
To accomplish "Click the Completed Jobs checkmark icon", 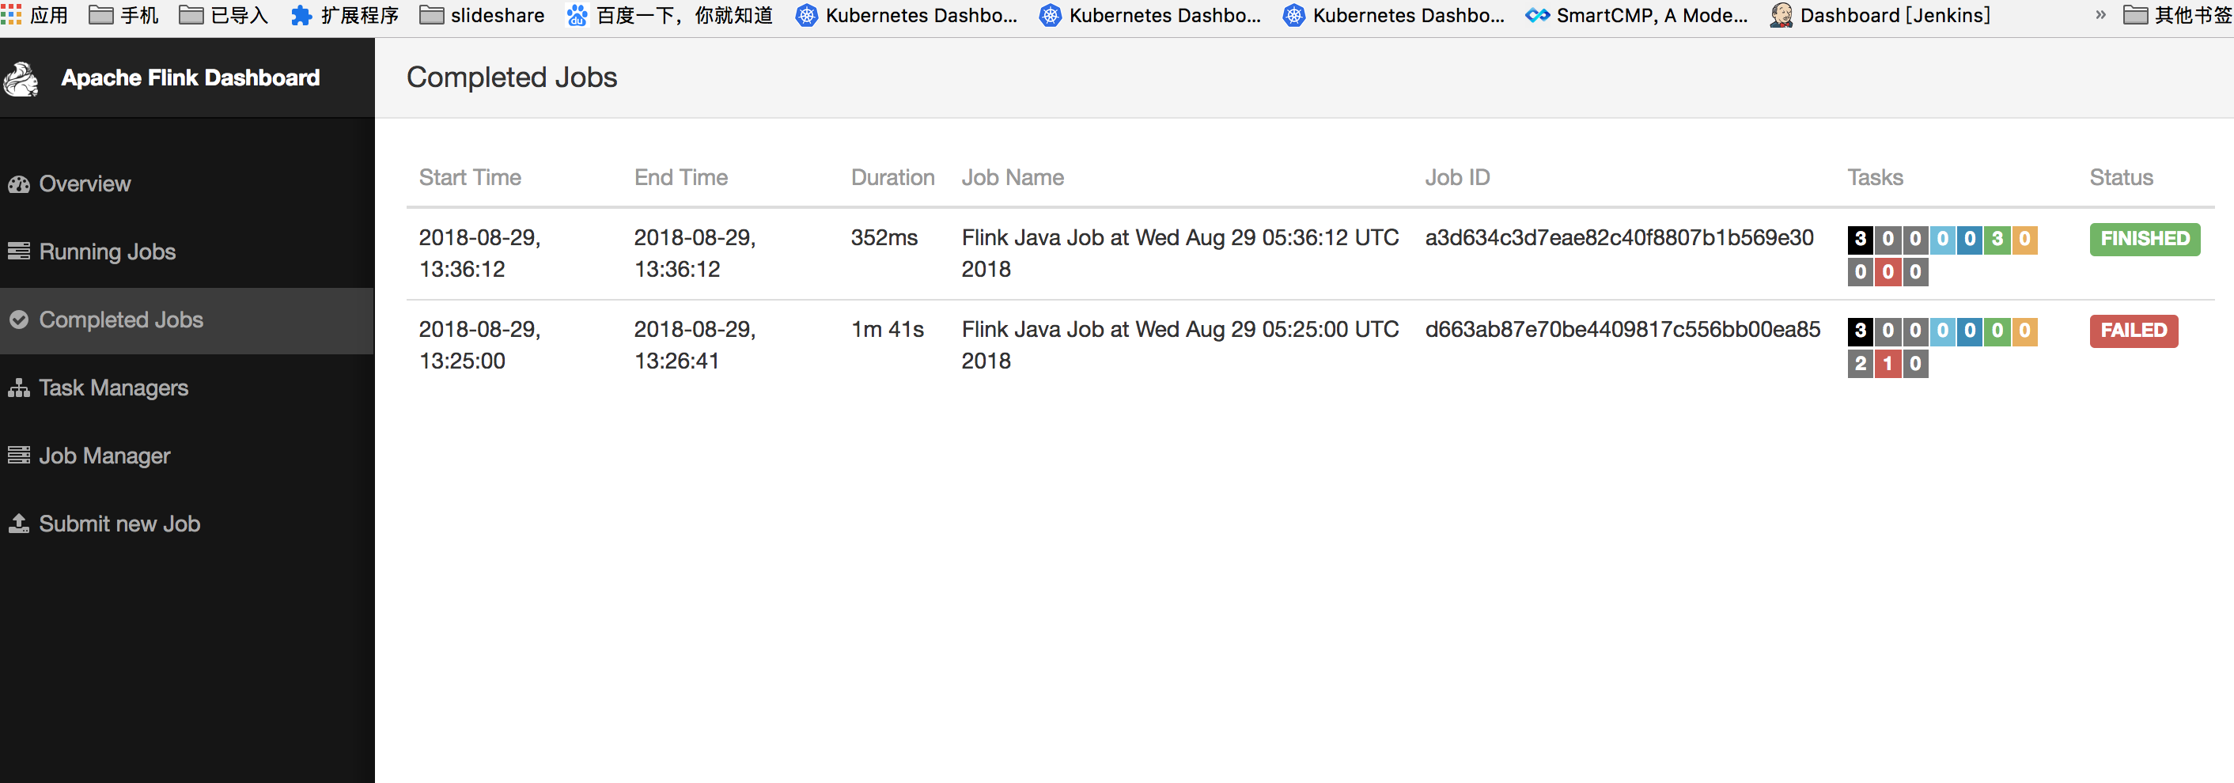I will click(x=19, y=320).
